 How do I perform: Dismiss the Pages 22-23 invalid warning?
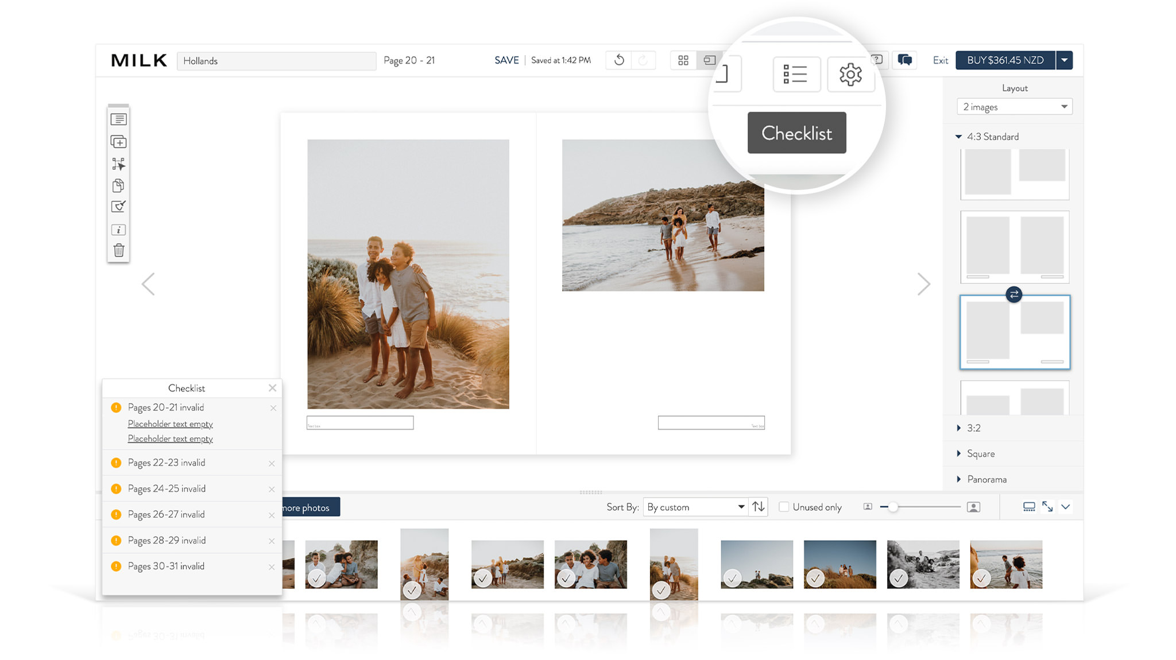pos(272,463)
